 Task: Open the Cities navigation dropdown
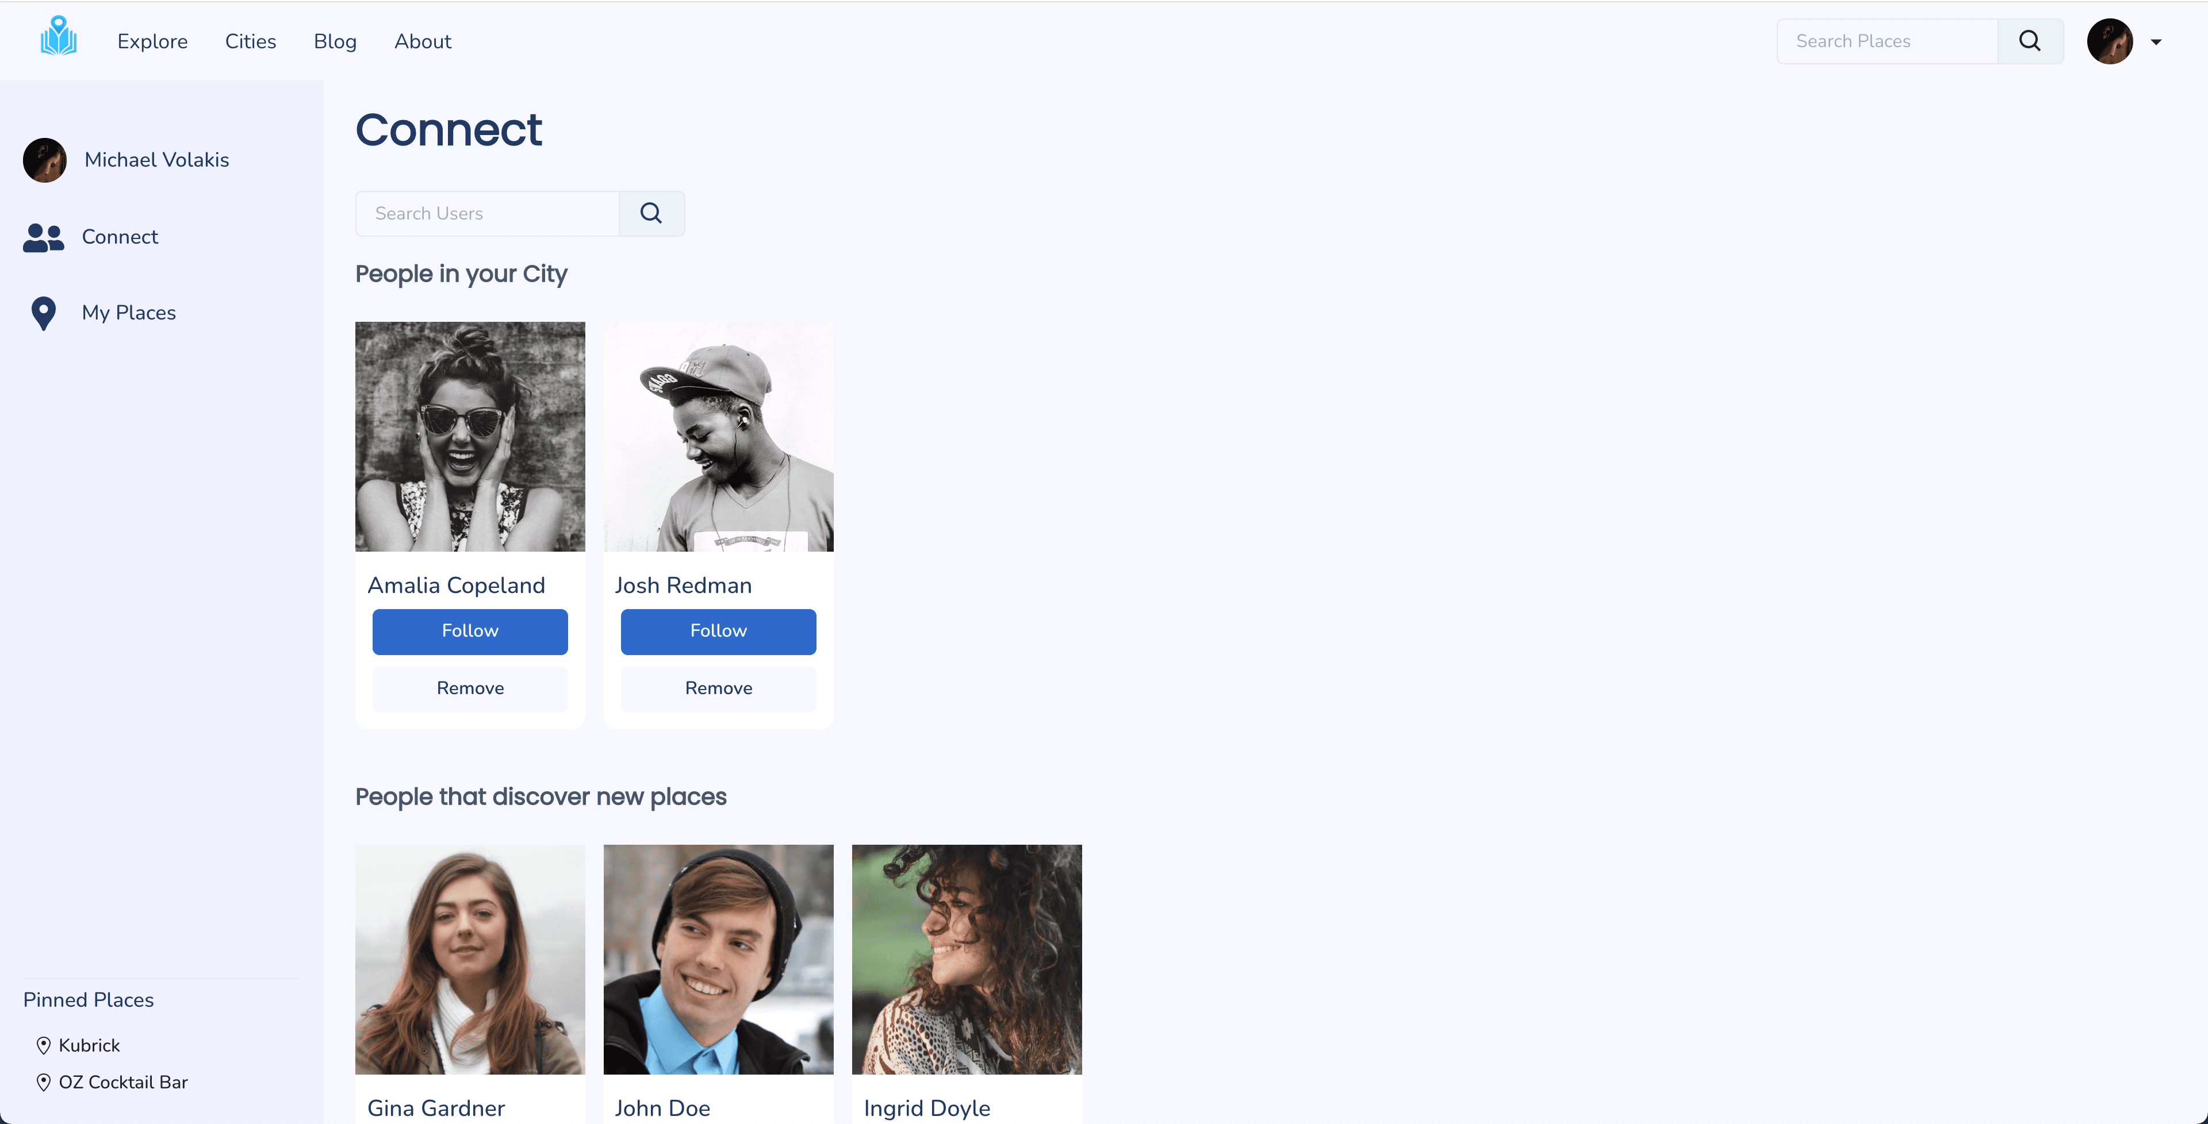[251, 40]
